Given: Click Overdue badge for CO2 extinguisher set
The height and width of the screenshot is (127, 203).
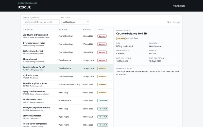Looking at the screenshot, I should coord(102,52).
